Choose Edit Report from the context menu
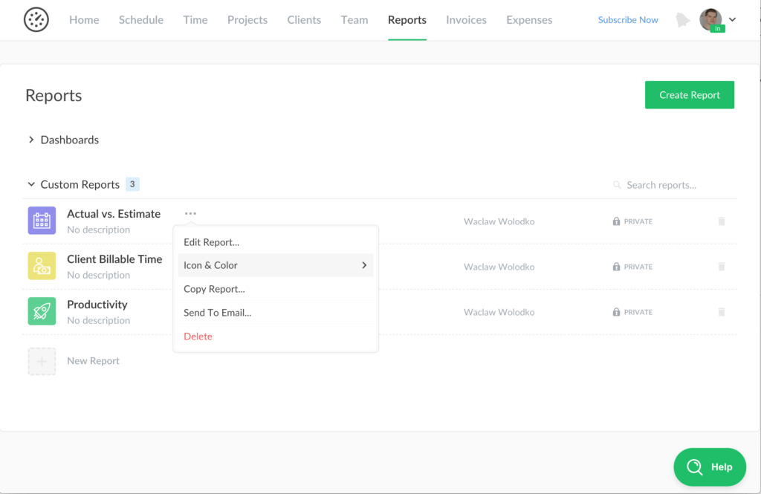The height and width of the screenshot is (494, 761). point(210,242)
